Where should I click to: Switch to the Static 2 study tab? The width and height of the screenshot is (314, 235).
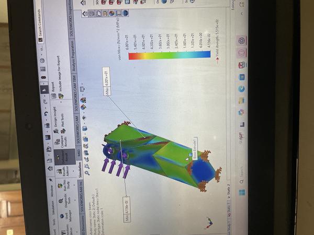[229, 192]
